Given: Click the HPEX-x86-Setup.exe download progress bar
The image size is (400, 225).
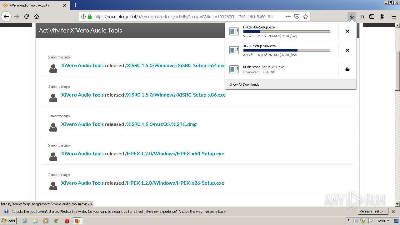Looking at the screenshot, I should click(287, 32).
